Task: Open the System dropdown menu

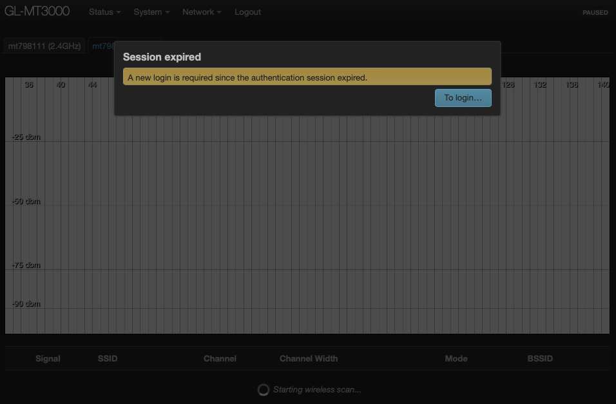Action: tap(151, 12)
